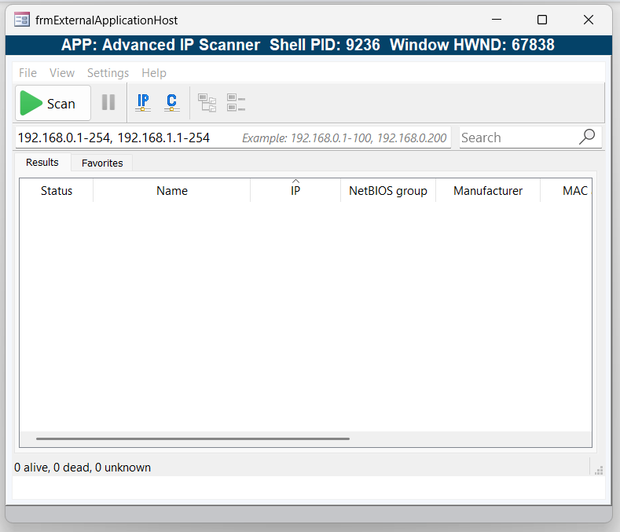
Task: Click the '0 alive, 0 dead, 0 unknown' status text
Action: click(x=83, y=468)
